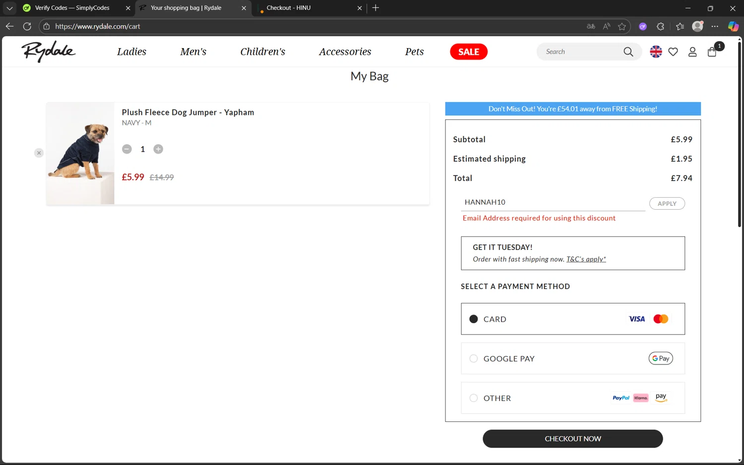744x465 pixels.
Task: Click the page vertical scrollbar
Action: pos(740,134)
